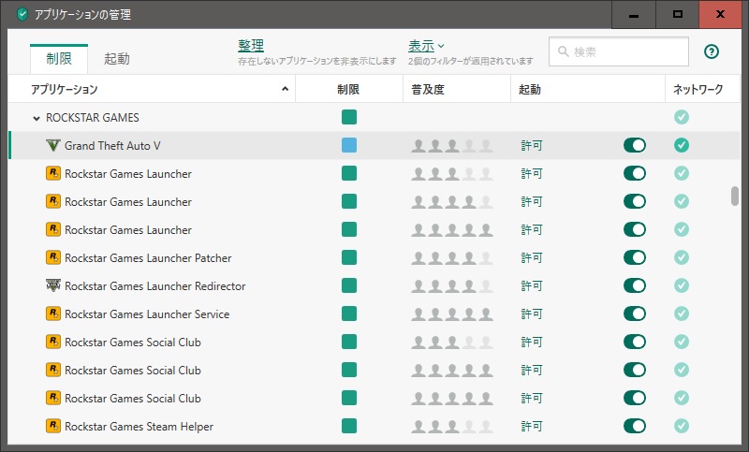Click popularity icons for Rockstar Games Launcher Patcher
Viewport: 749px width, 452px height.
pos(452,258)
